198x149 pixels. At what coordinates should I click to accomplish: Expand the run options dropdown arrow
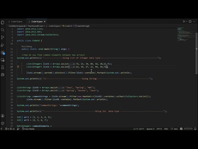coord(187,21)
